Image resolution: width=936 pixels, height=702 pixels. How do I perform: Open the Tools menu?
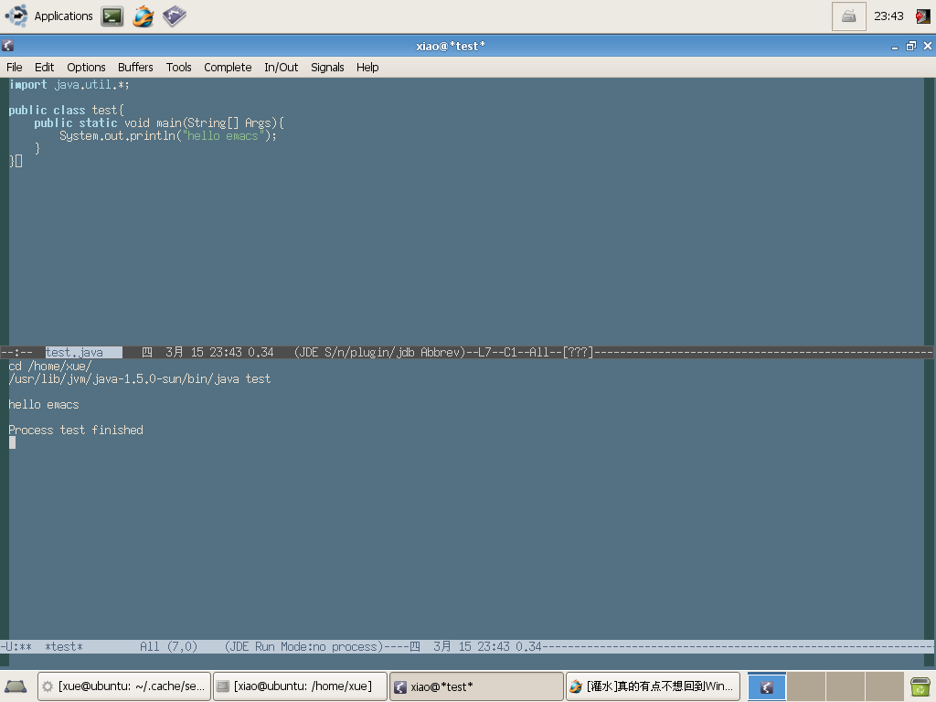click(x=178, y=67)
